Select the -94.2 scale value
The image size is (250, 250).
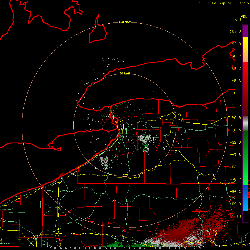[235, 192]
